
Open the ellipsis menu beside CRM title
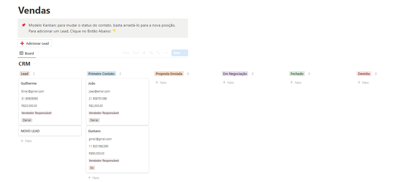tap(35, 64)
